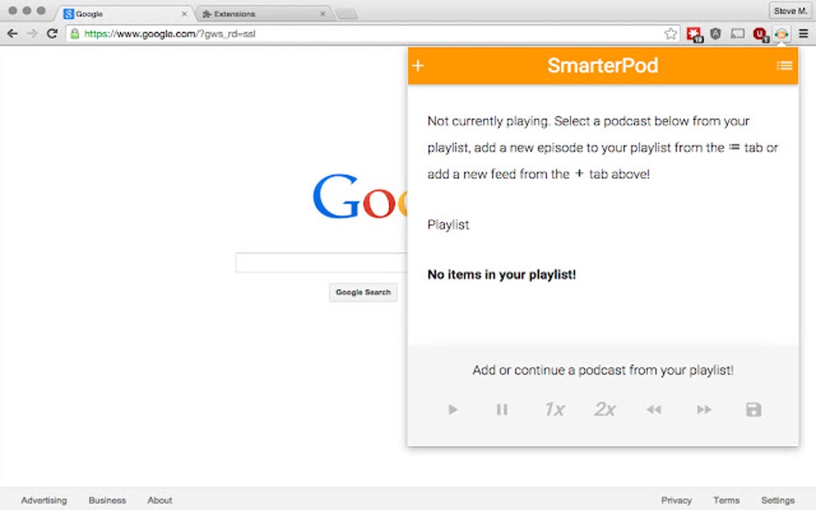Click the Google search input box
This screenshot has height=510, width=816.
tap(321, 262)
